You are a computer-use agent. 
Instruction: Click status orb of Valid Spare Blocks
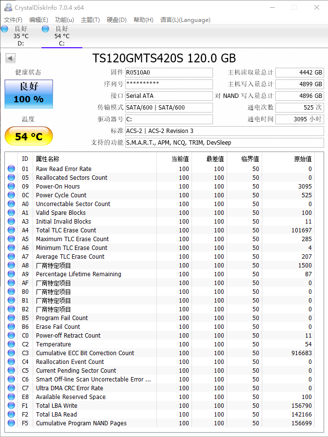click(x=11, y=212)
